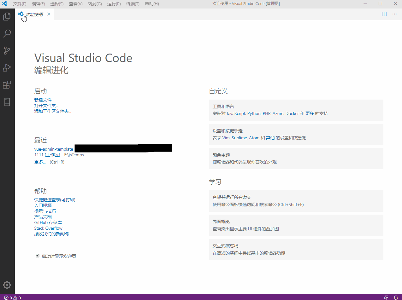Open the bottom icon in the activity bar

[7, 102]
